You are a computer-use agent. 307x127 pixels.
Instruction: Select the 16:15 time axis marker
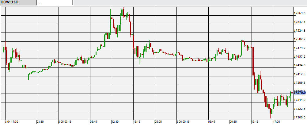pos(137,122)
